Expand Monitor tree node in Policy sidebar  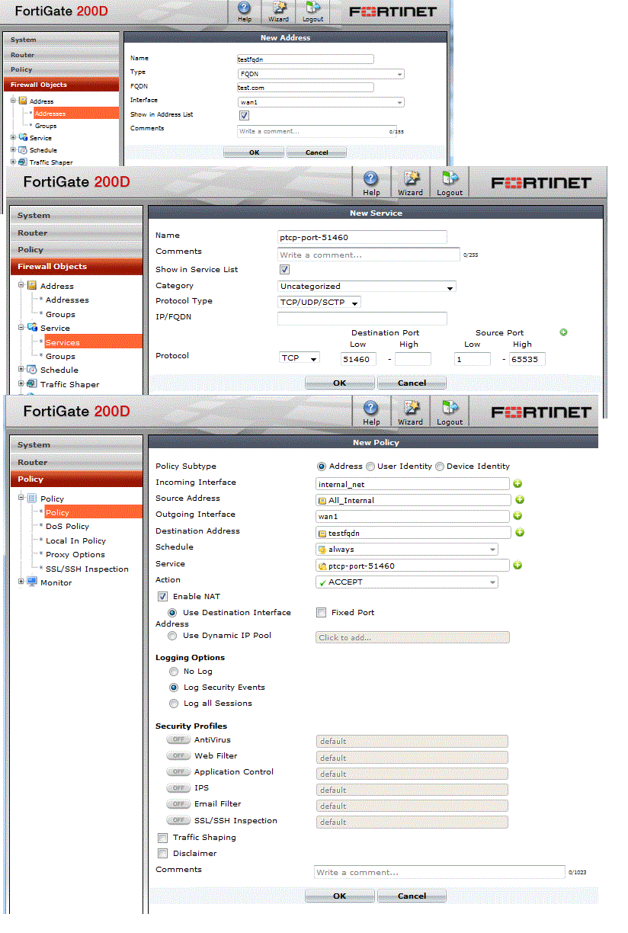tap(21, 582)
